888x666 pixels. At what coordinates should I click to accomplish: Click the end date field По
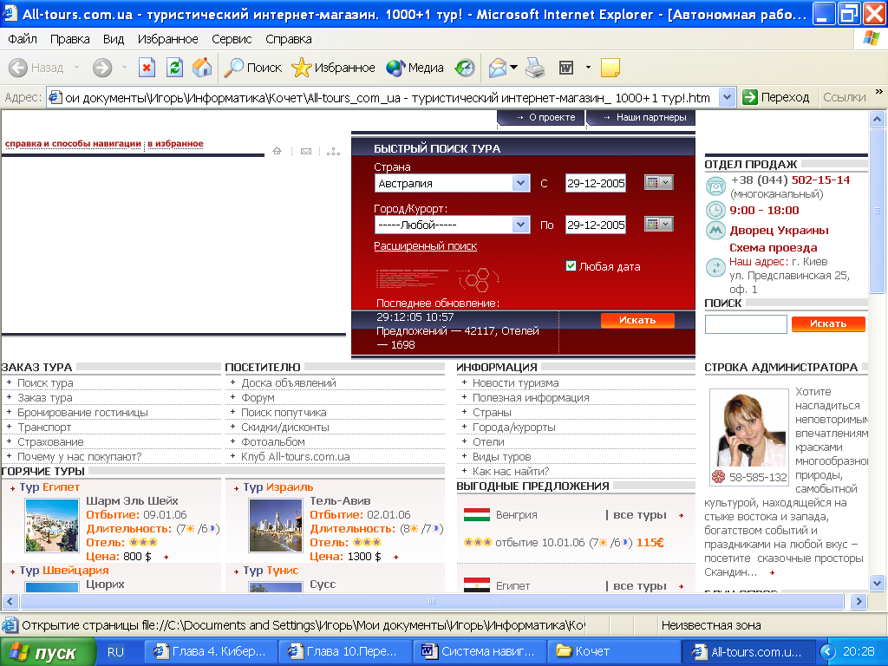click(x=596, y=225)
